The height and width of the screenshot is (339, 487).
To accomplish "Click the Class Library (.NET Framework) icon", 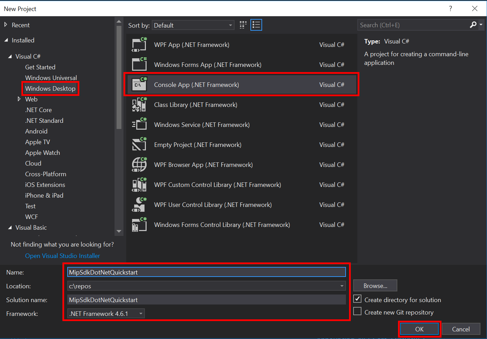I will tap(139, 104).
